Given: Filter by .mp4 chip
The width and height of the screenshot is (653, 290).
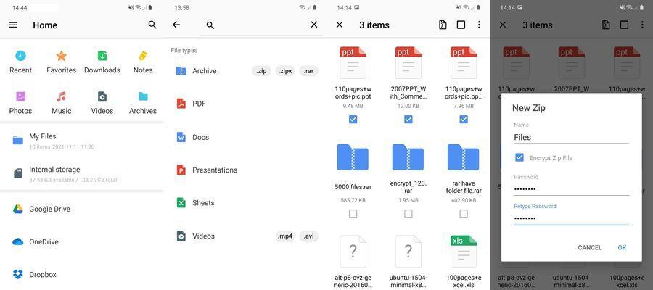Looking at the screenshot, I should click(285, 236).
